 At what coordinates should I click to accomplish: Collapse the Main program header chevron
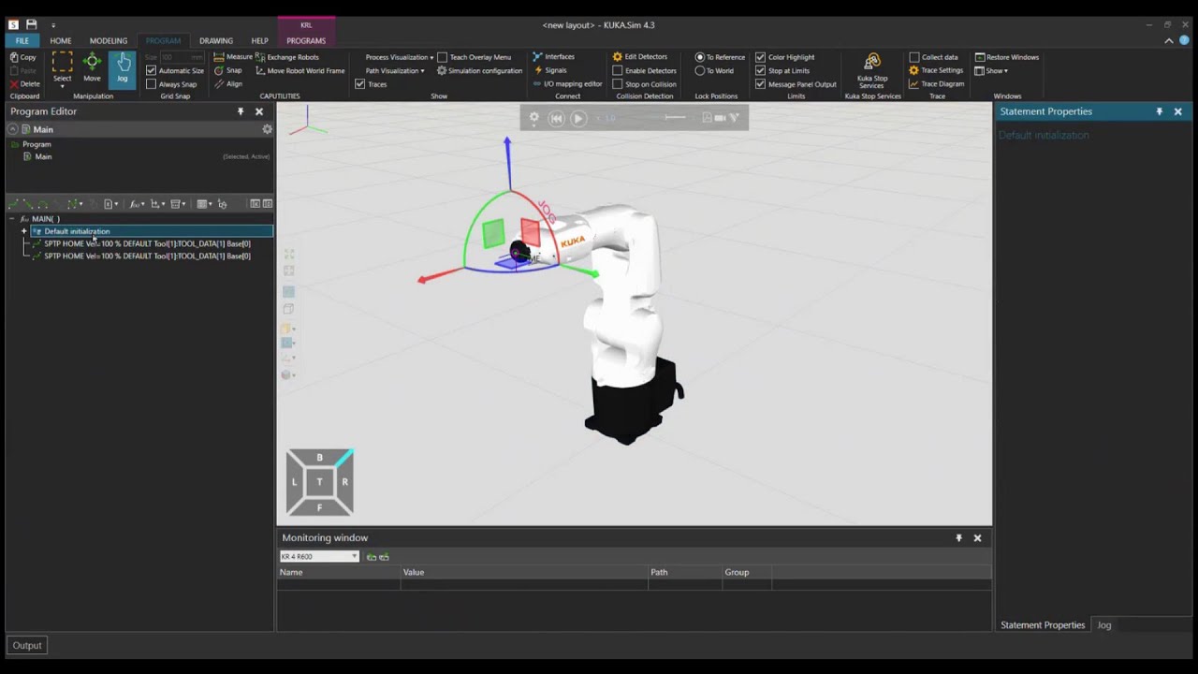click(x=13, y=129)
